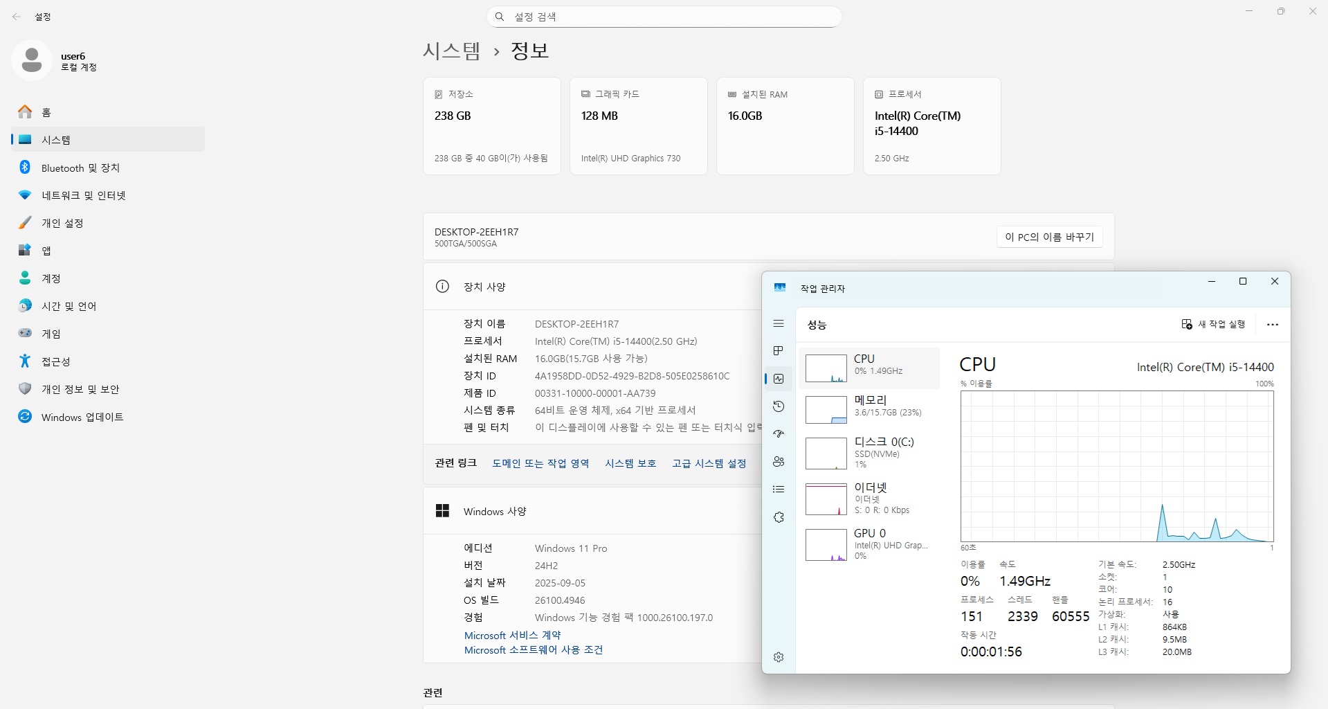
Task: Click the 작동 시간 value 0:00:01:56
Action: click(991, 652)
